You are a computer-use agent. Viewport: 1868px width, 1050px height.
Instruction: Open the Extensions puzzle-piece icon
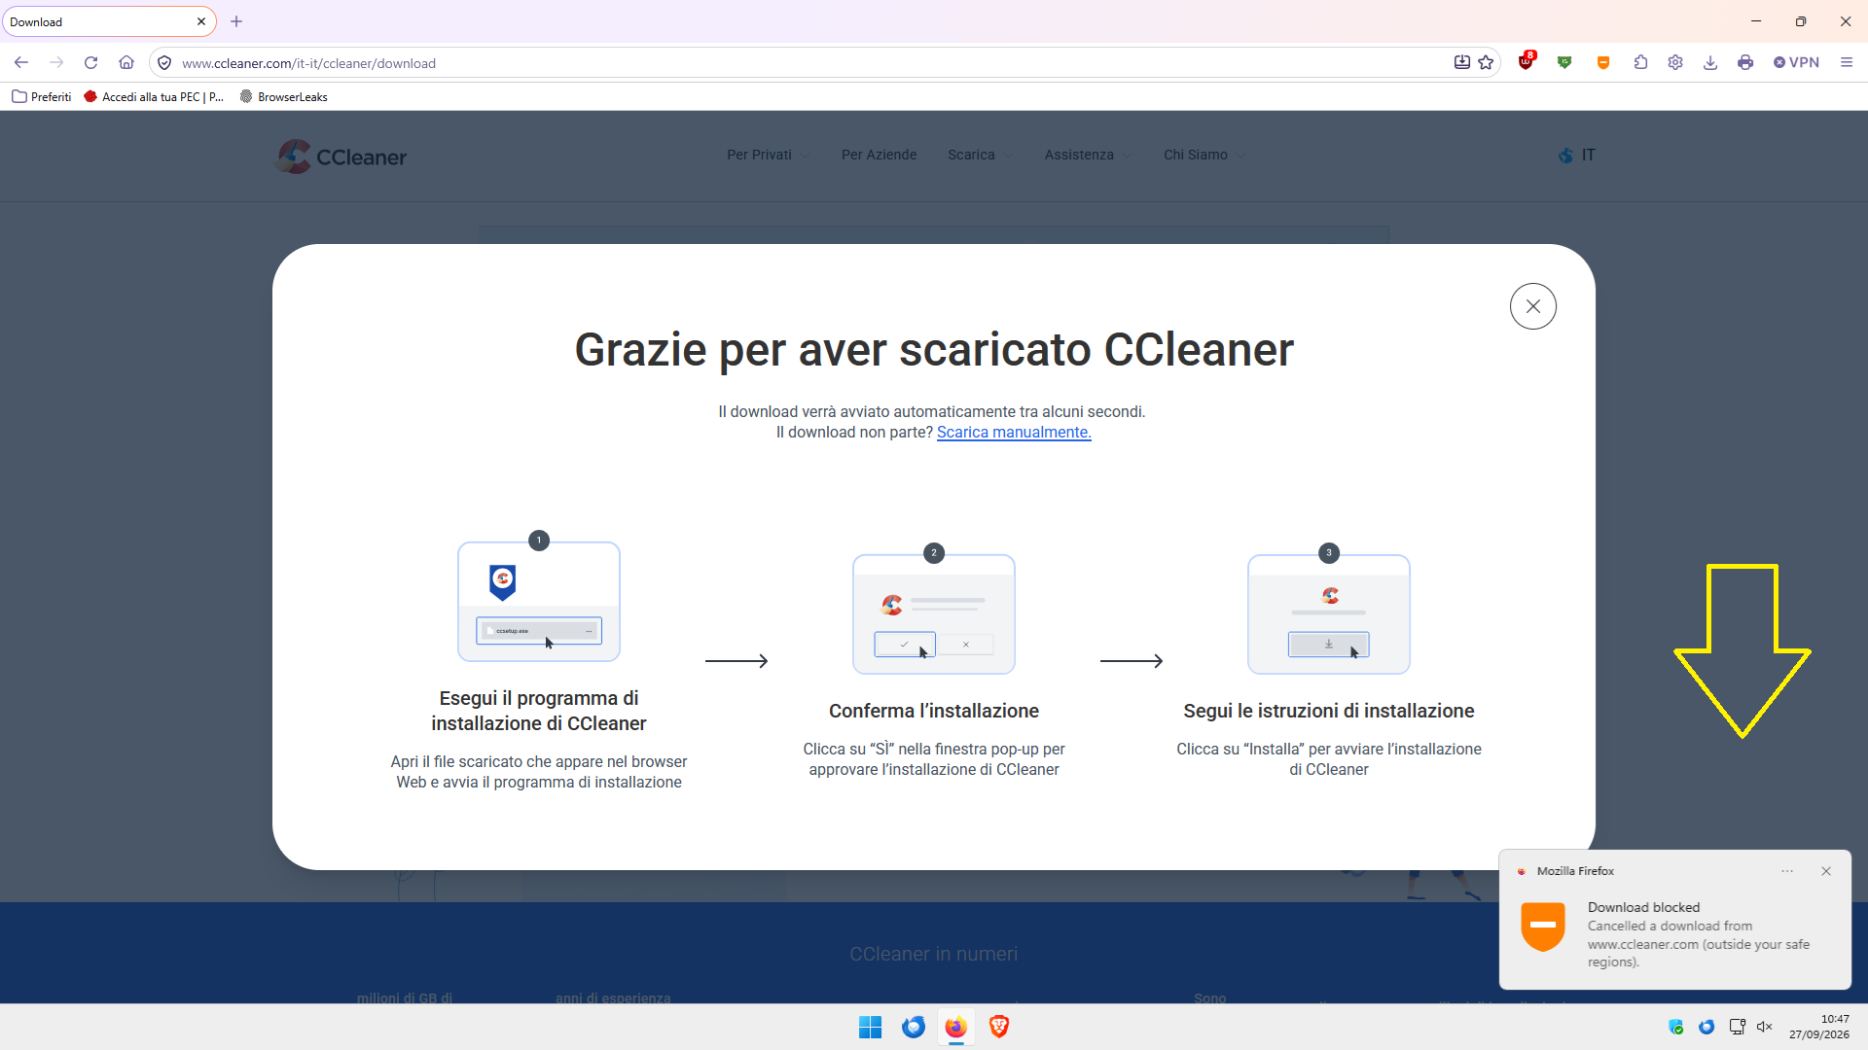tap(1640, 62)
